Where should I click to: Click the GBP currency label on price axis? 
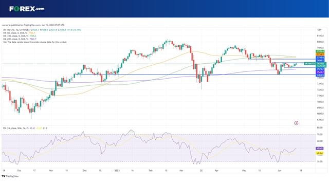(319, 30)
